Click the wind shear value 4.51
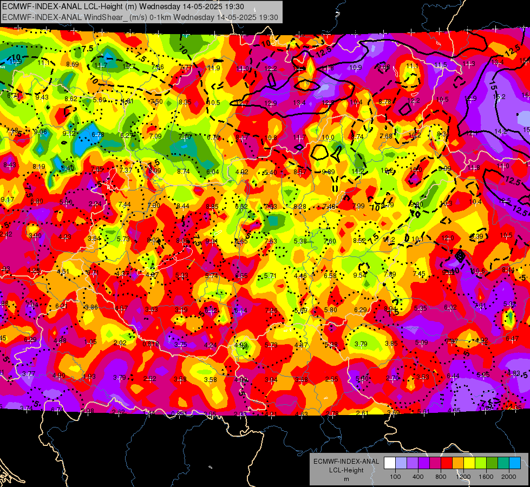530x487 pixels. click(x=63, y=272)
